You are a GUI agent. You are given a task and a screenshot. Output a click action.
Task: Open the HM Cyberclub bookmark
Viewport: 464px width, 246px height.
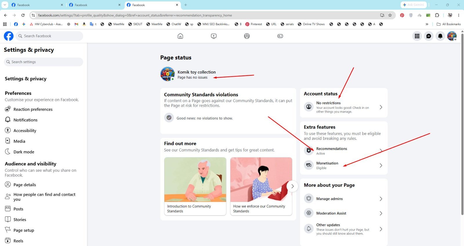[46, 24]
